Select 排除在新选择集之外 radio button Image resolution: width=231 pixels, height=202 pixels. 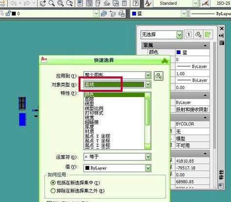[x=53, y=191]
